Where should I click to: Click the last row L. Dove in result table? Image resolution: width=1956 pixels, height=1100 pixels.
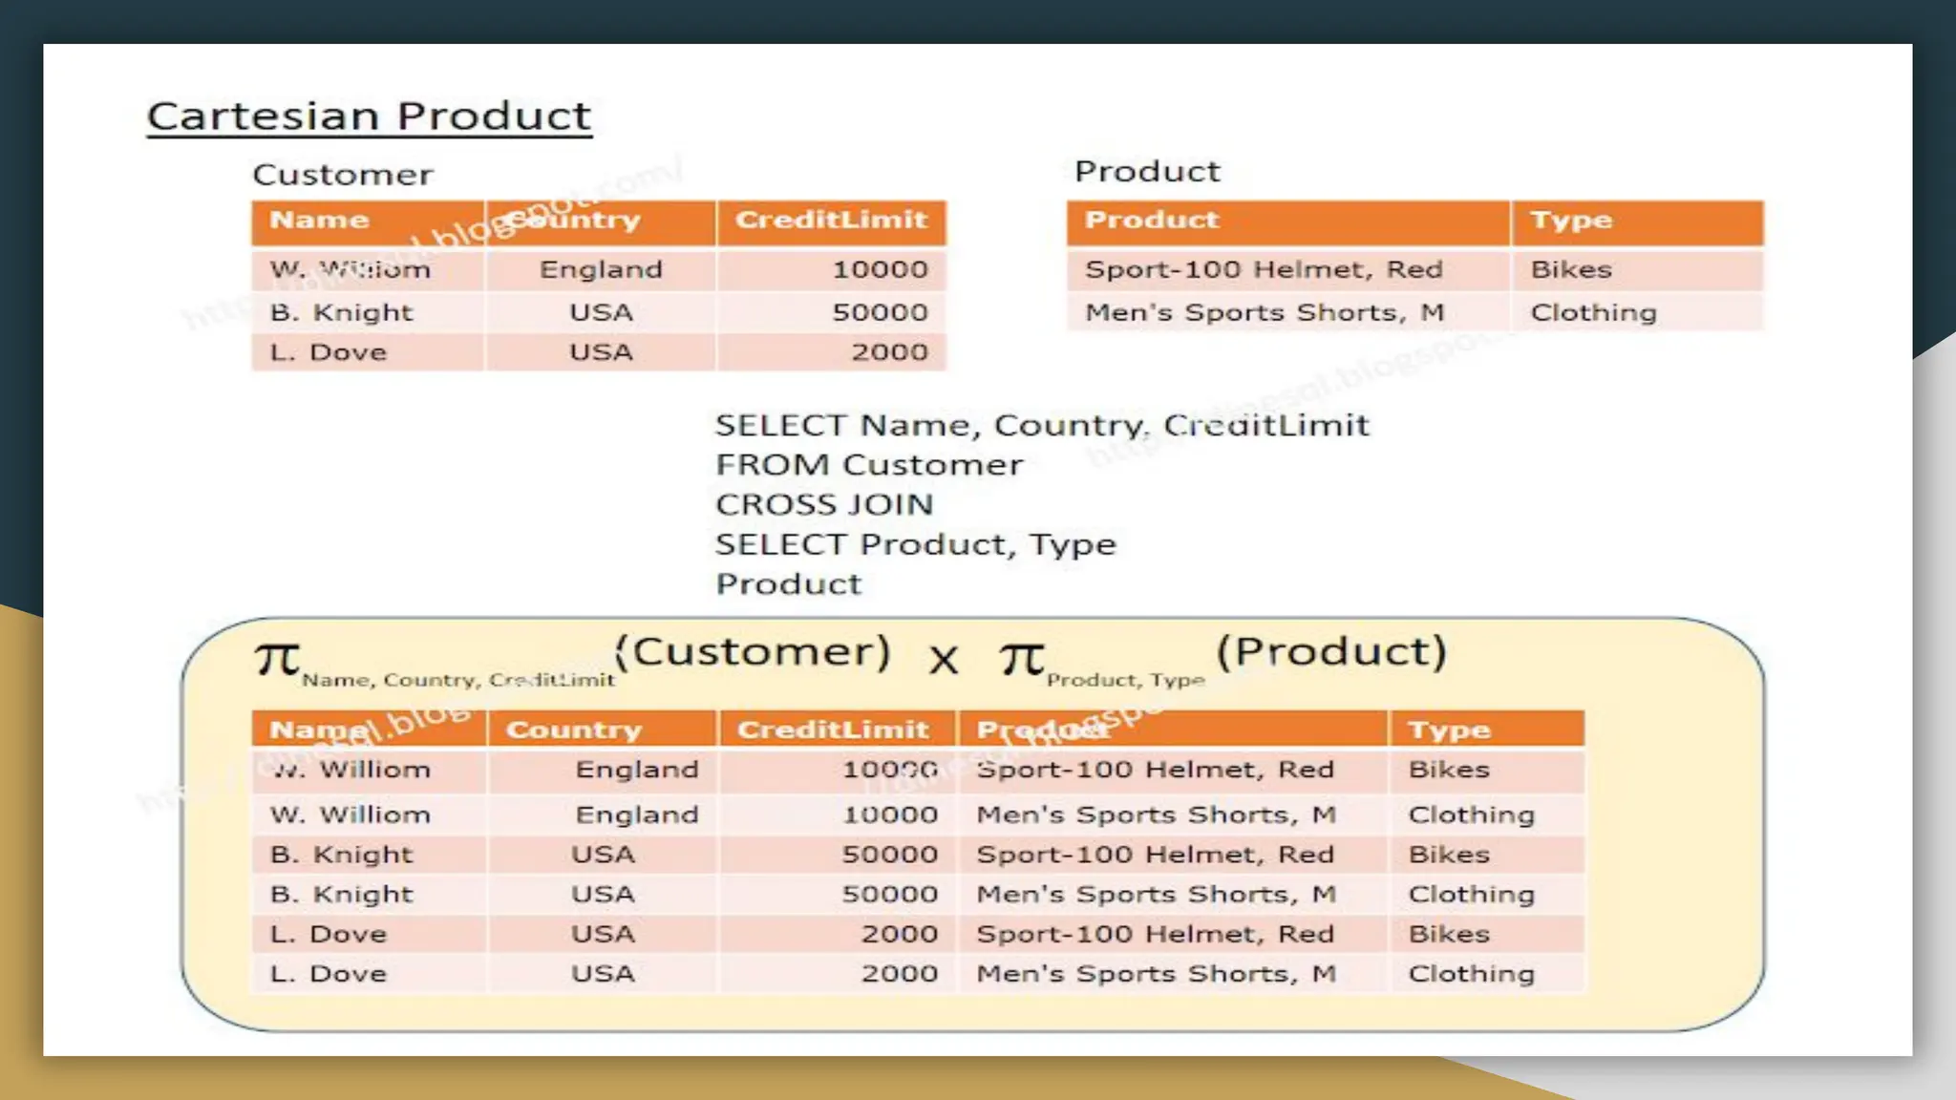[328, 974]
